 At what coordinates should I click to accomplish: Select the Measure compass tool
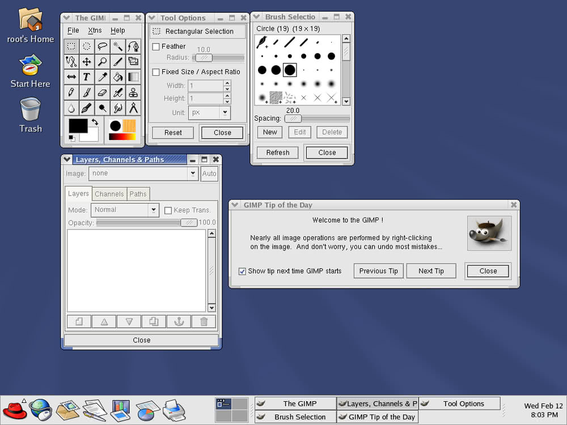(x=133, y=108)
